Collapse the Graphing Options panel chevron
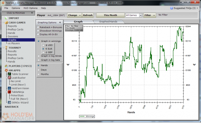This screenshot has width=201, height=123. [60, 22]
